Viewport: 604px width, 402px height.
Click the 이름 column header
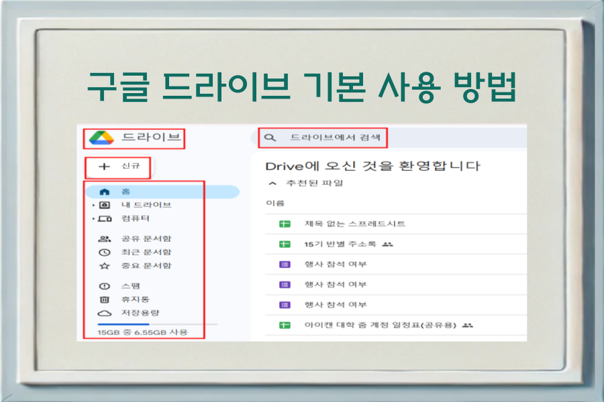[x=275, y=203]
